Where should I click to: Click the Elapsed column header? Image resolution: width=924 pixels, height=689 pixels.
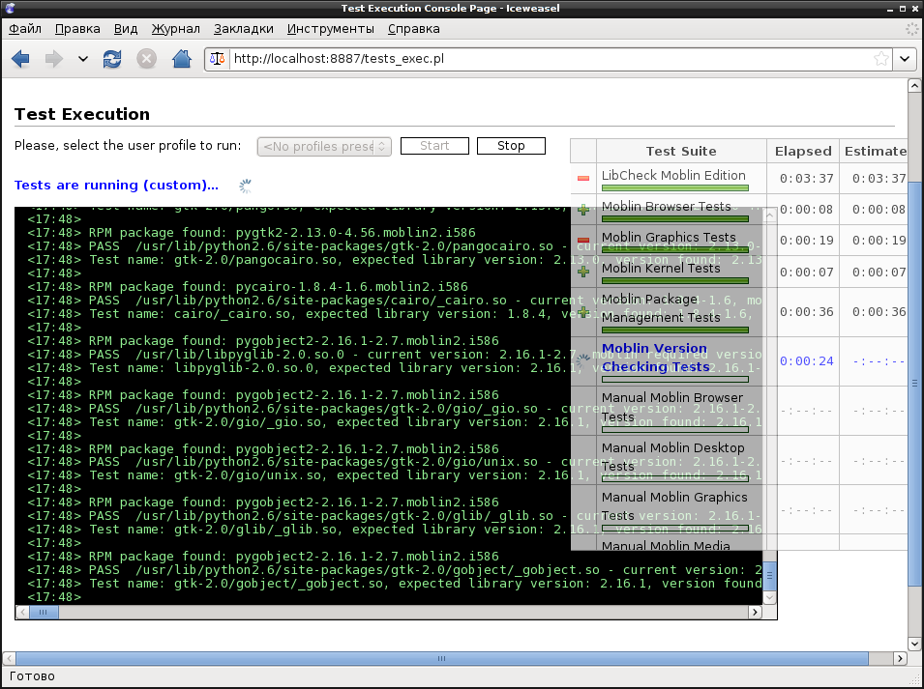pos(803,151)
